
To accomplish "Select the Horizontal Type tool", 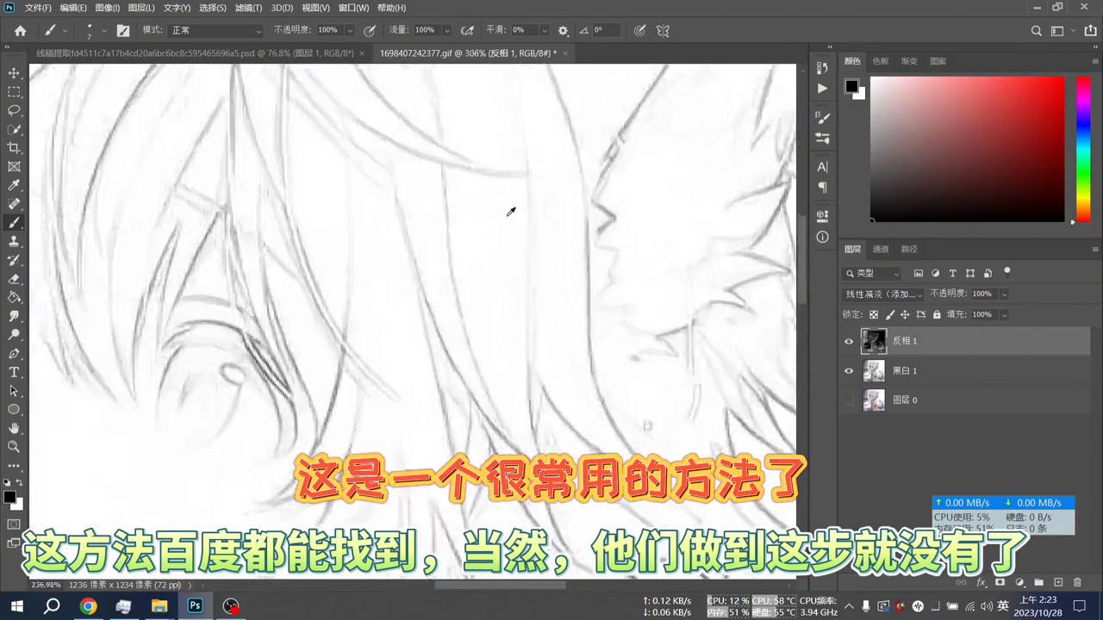I will click(x=14, y=372).
